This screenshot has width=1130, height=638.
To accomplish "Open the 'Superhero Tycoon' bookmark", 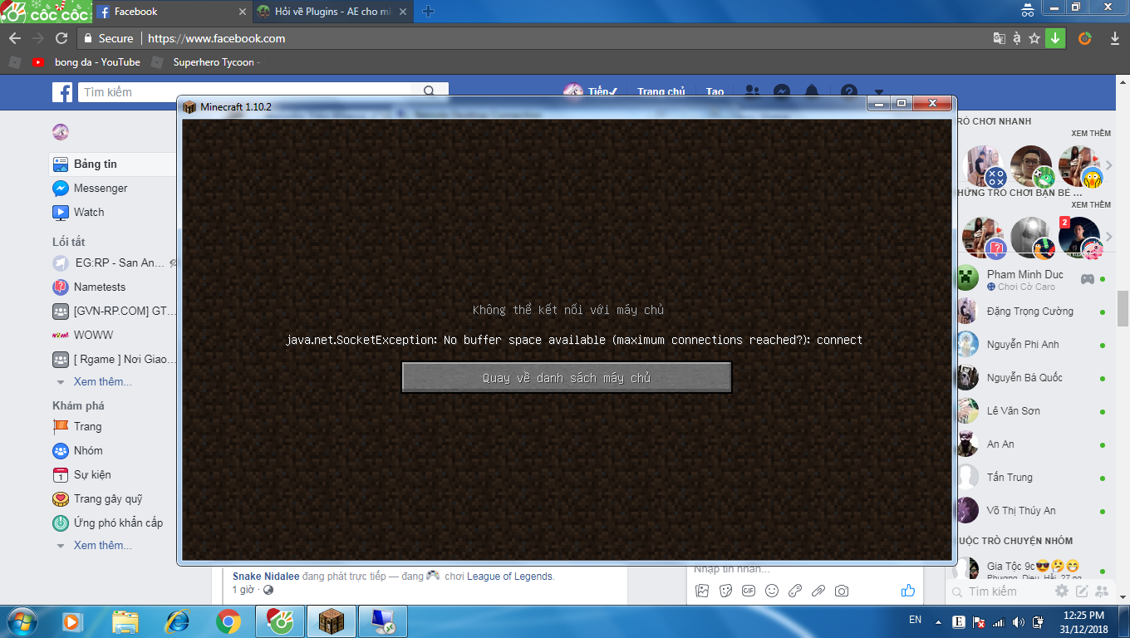I will pyautogui.click(x=206, y=62).
